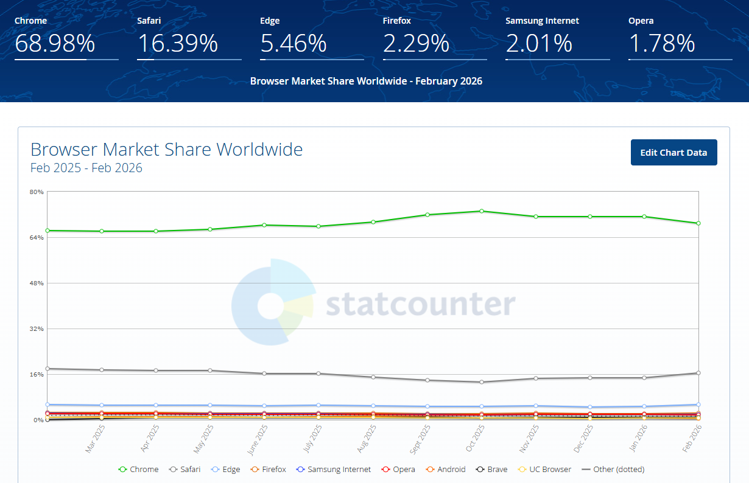Select Safari's Feb 2026 data point
The width and height of the screenshot is (749, 483).
(x=698, y=373)
